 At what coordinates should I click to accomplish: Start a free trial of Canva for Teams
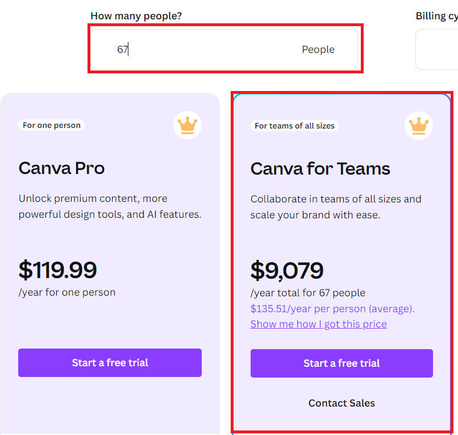[x=342, y=363]
